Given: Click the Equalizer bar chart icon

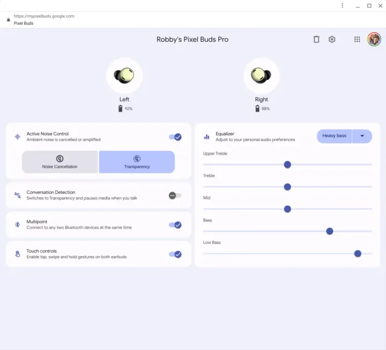Looking at the screenshot, I should pyautogui.click(x=206, y=137).
